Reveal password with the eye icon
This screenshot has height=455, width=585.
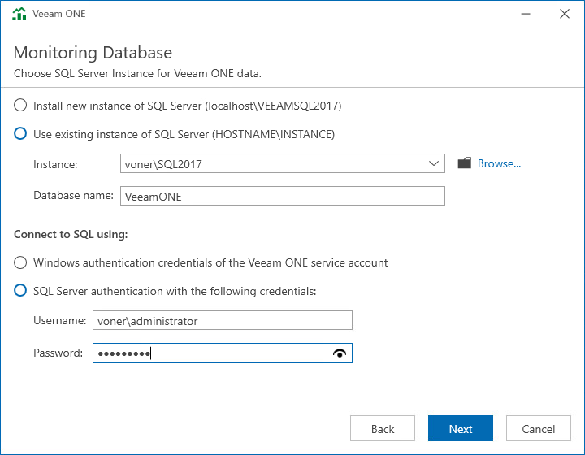tap(340, 353)
